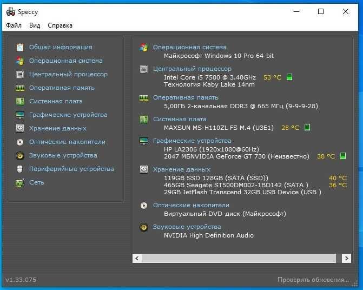363x290 pixels.
Task: Select Звуковые устройства in the sidebar
Action: 63,155
